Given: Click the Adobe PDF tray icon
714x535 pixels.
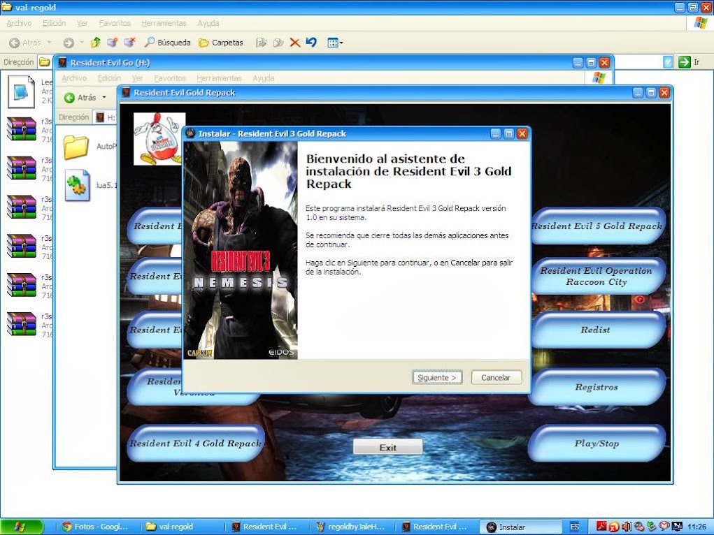Looking at the screenshot, I should click(601, 527).
